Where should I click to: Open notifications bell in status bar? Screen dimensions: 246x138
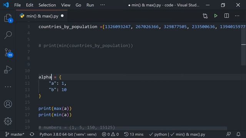click(238, 135)
